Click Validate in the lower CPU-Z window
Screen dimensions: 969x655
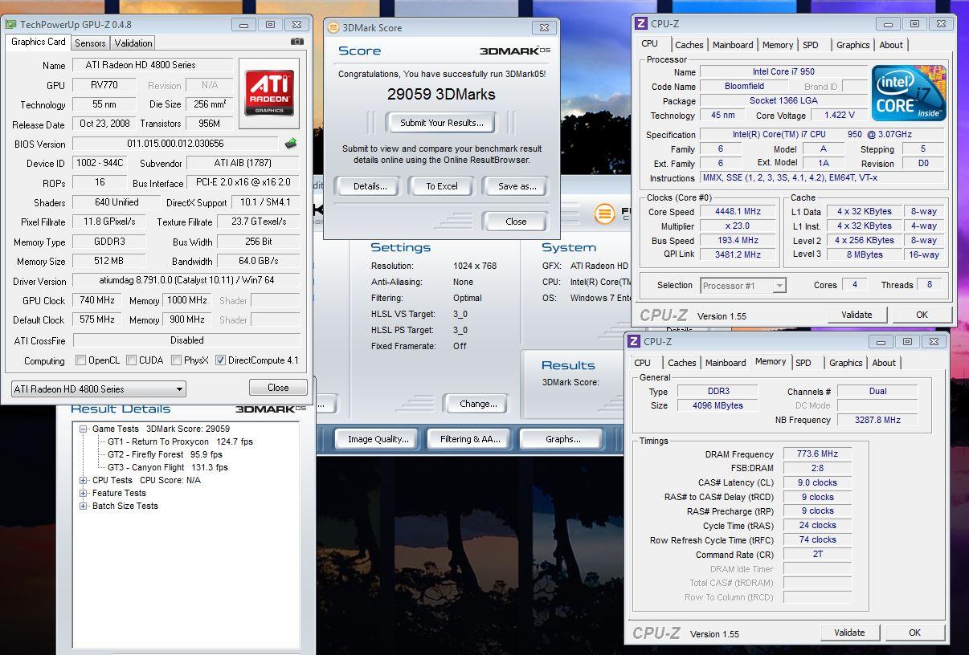pyautogui.click(x=849, y=633)
